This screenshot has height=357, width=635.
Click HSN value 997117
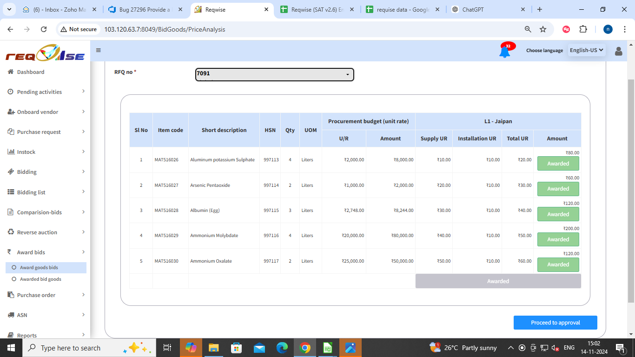point(271,261)
